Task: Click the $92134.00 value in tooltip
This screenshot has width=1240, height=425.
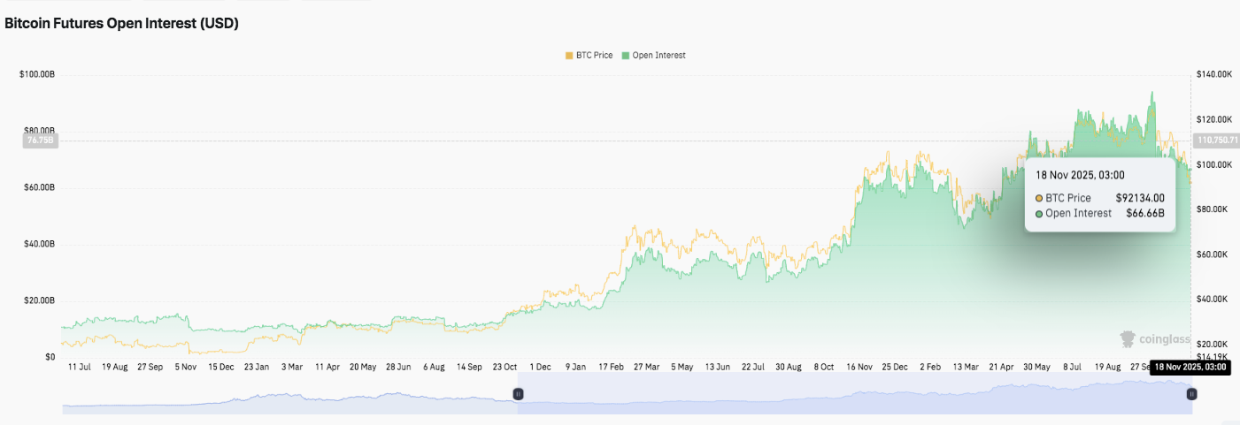Action: point(1139,198)
